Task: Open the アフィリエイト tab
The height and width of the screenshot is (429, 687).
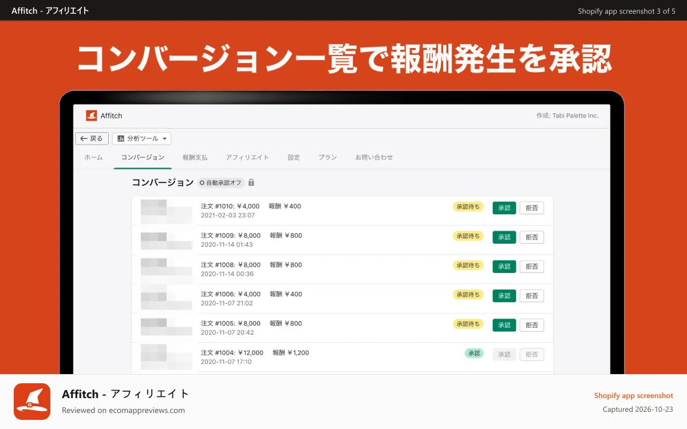Action: pyautogui.click(x=247, y=157)
